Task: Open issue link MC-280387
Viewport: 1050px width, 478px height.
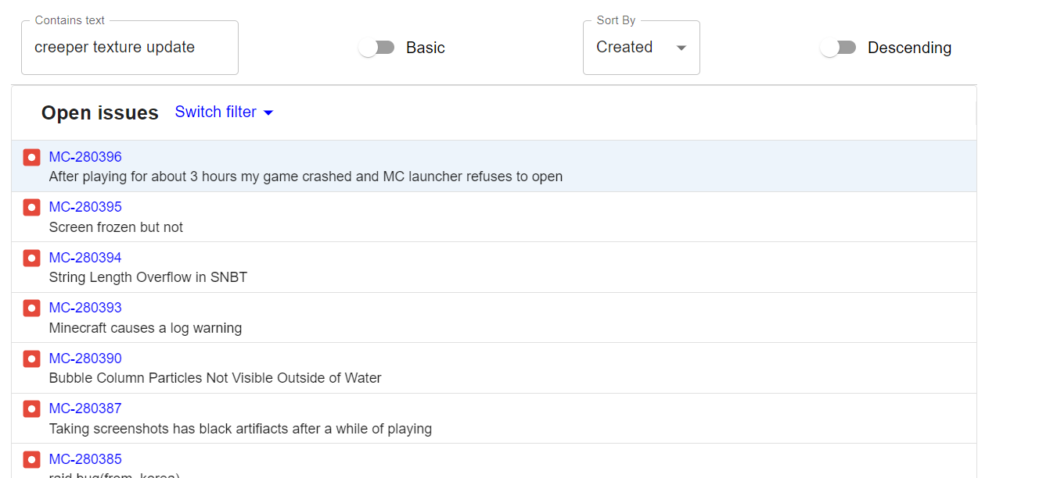Action: (x=85, y=408)
